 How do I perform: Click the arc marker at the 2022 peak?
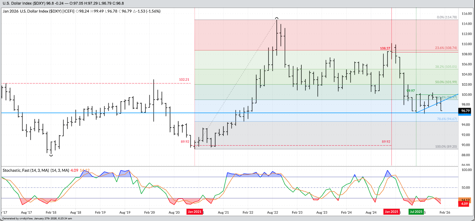pyautogui.click(x=277, y=18)
